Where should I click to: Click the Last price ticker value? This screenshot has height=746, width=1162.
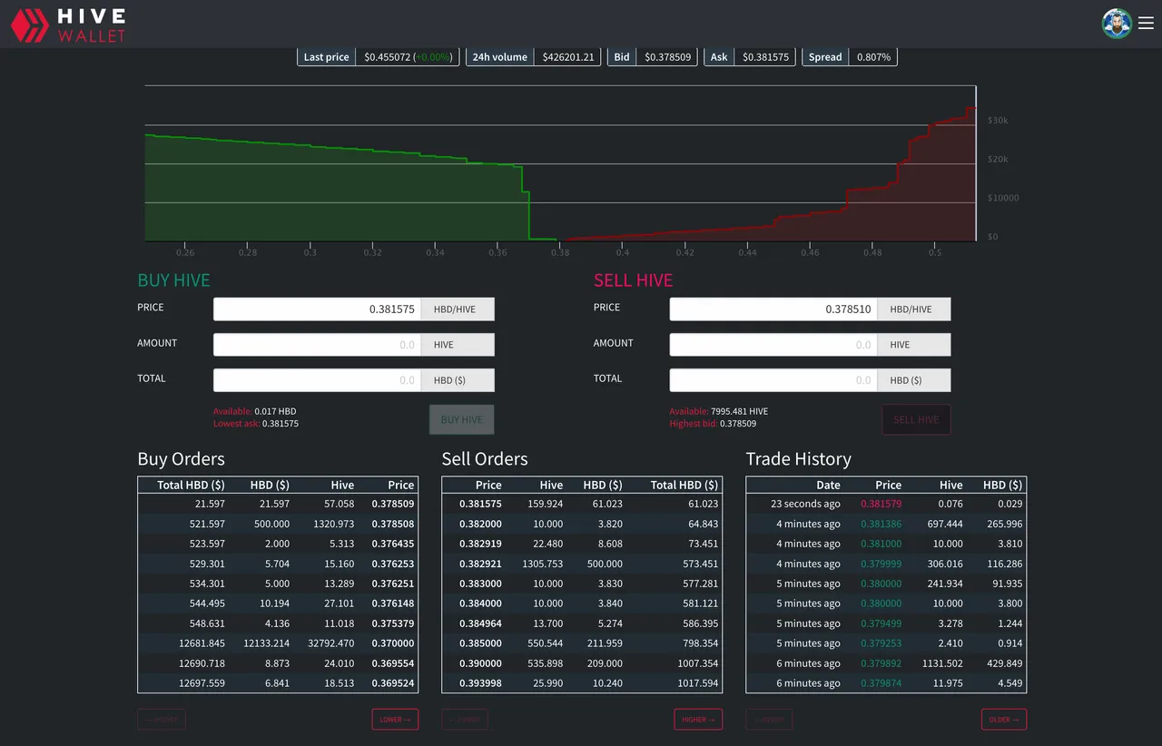[408, 56]
